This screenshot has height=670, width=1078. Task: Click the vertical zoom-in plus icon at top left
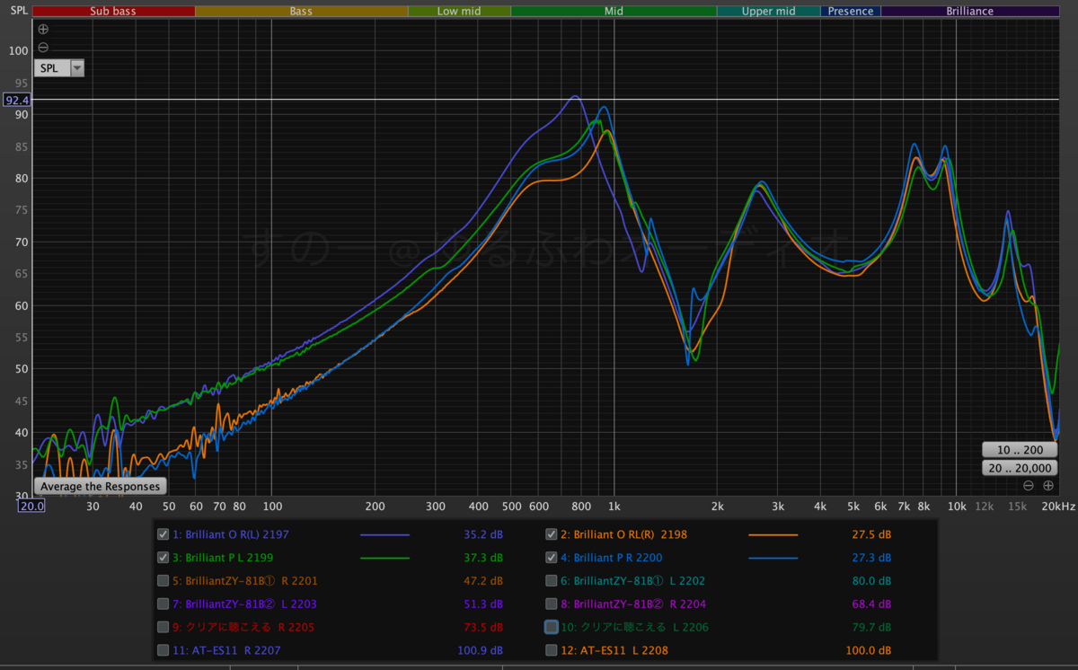(x=43, y=29)
